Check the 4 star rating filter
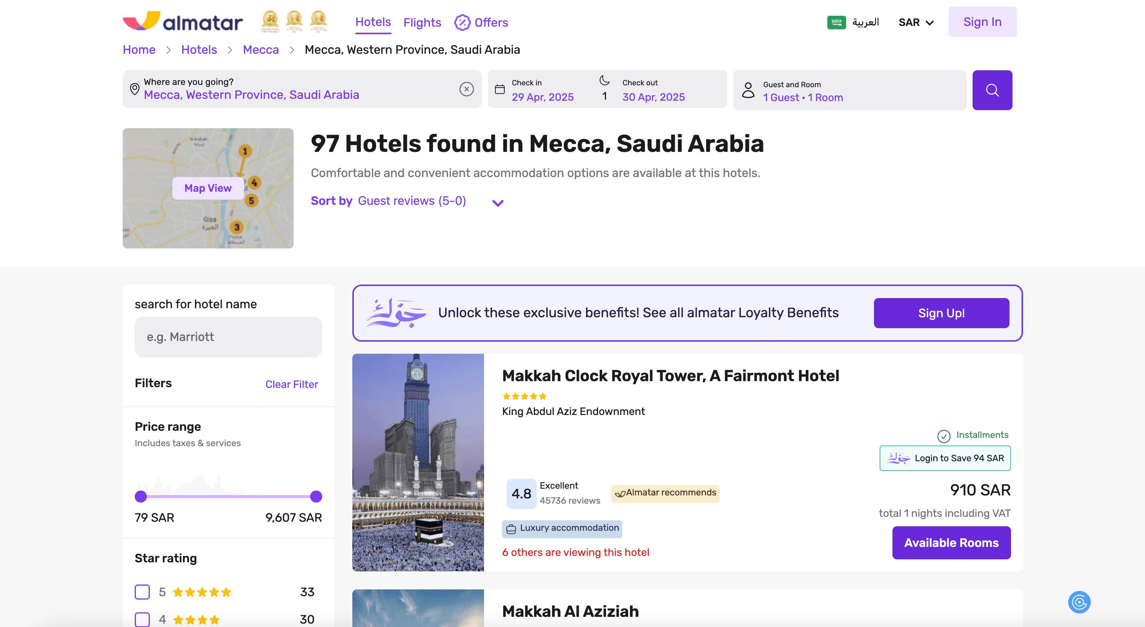The image size is (1145, 627). 142,619
